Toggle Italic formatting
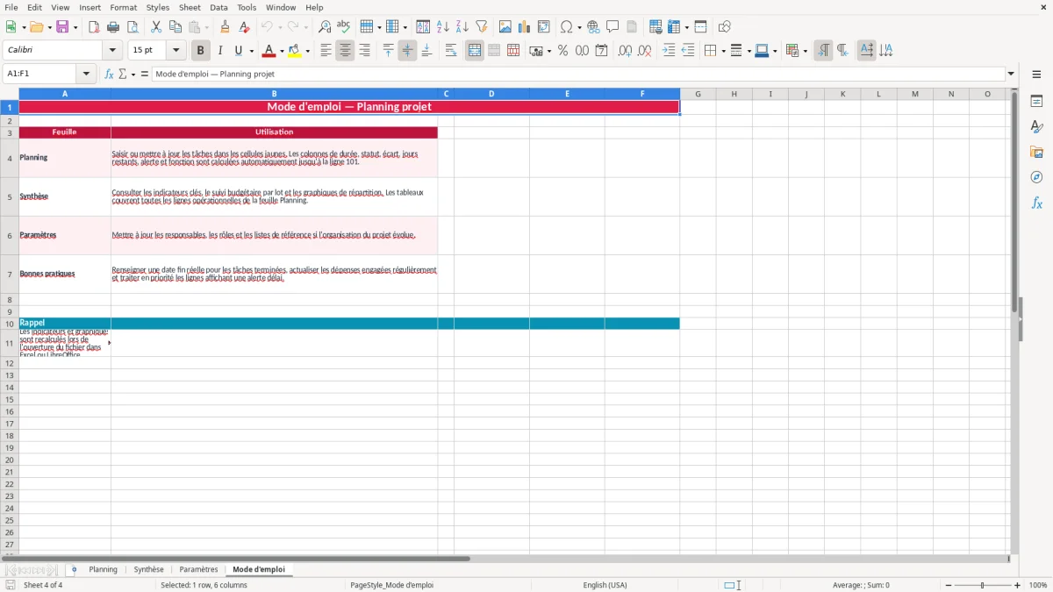Screen dimensions: 1053x592 [219, 51]
